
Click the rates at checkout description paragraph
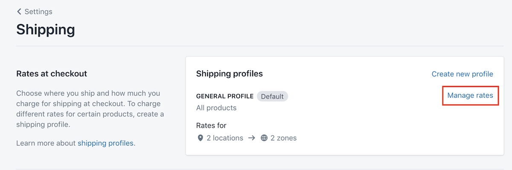(x=90, y=109)
